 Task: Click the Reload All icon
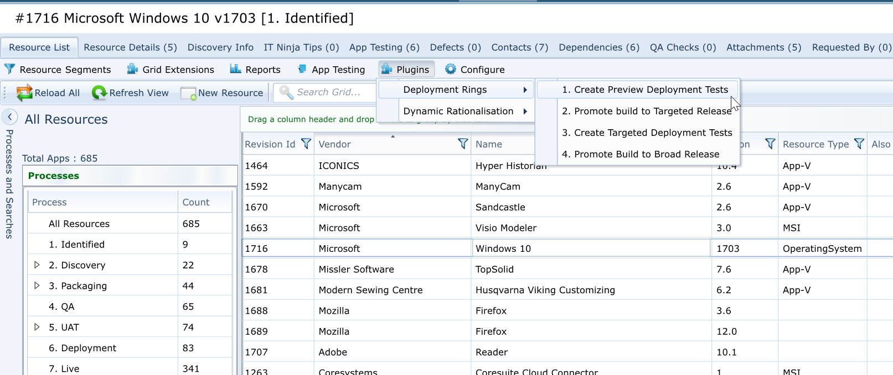click(x=24, y=93)
